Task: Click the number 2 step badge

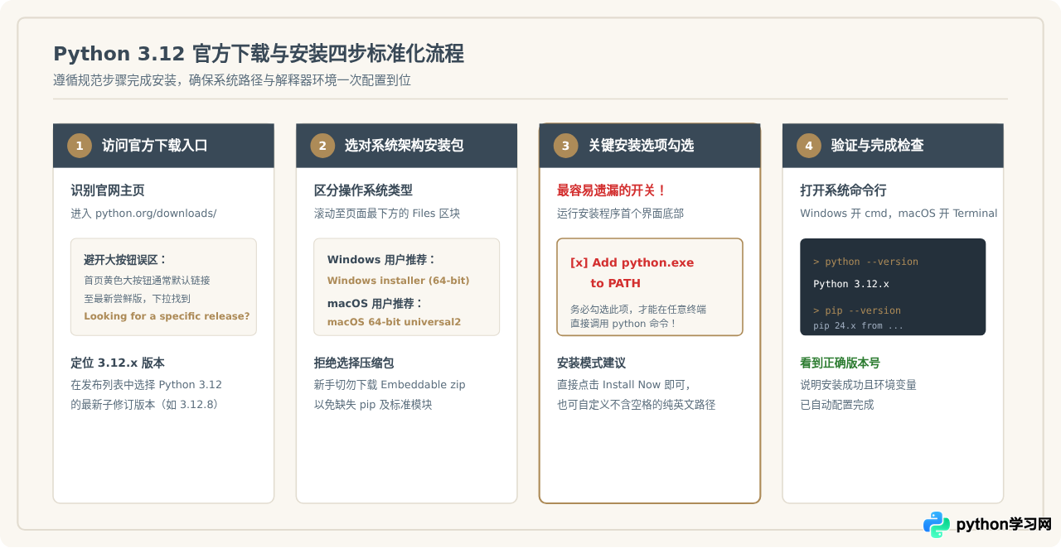Action: (322, 146)
